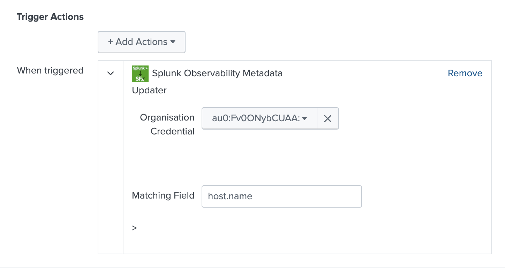
Task: Click the au0:Fv0ONybCUAA credential value
Action: point(256,118)
